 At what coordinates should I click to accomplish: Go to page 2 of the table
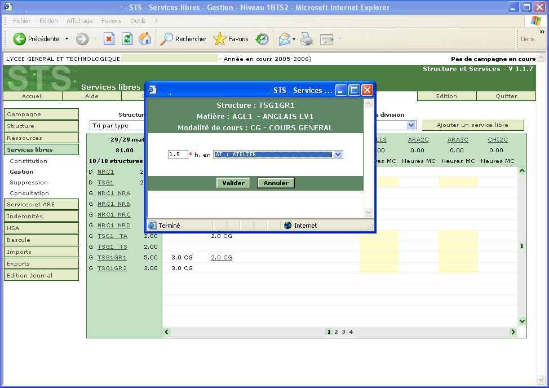point(336,332)
